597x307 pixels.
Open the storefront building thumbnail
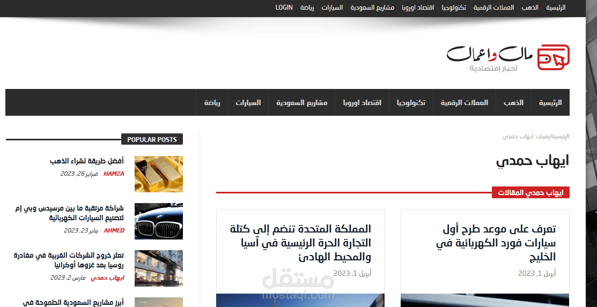point(159,268)
